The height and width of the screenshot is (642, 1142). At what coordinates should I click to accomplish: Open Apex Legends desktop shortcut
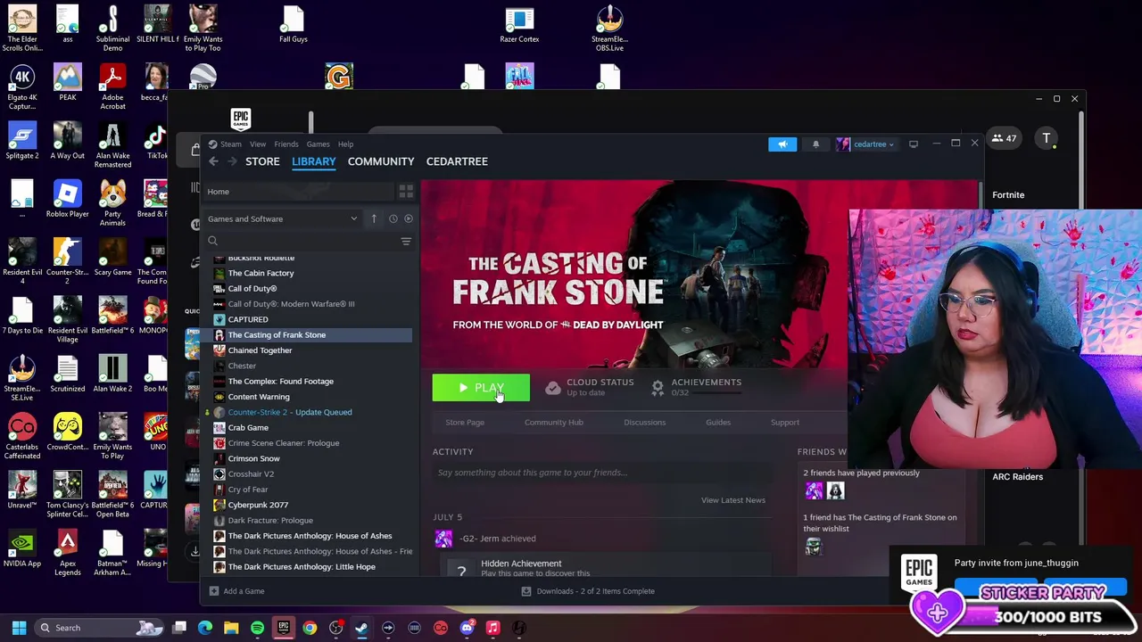[67, 553]
